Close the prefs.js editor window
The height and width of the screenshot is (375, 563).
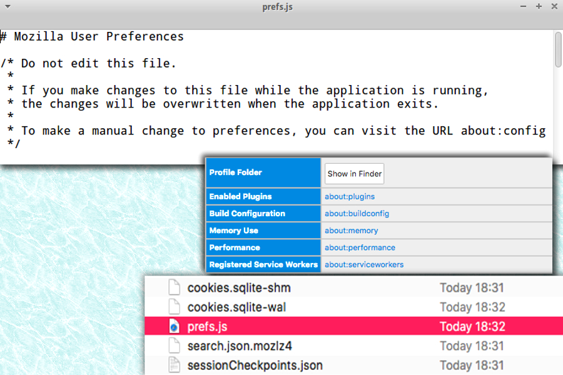click(x=554, y=6)
